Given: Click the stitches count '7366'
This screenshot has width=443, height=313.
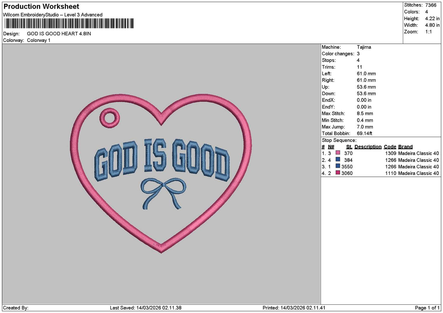Looking at the screenshot, I should 431,5.
